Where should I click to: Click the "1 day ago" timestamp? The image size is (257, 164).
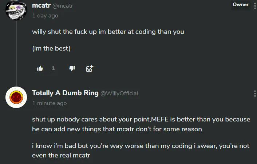pos(45,16)
